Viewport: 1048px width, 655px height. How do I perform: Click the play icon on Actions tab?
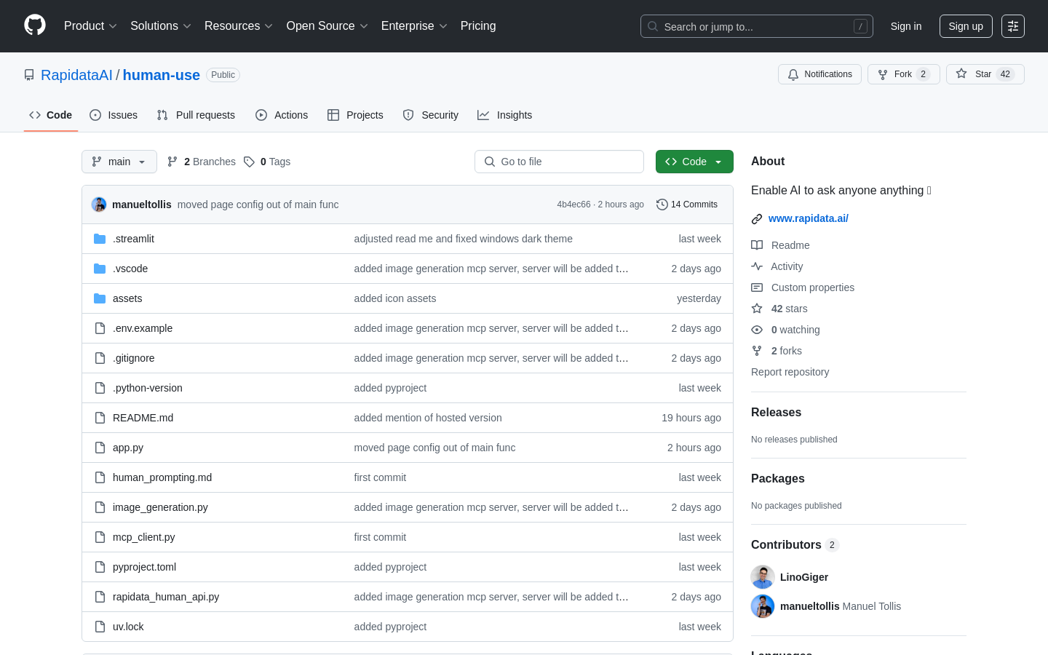pos(261,115)
